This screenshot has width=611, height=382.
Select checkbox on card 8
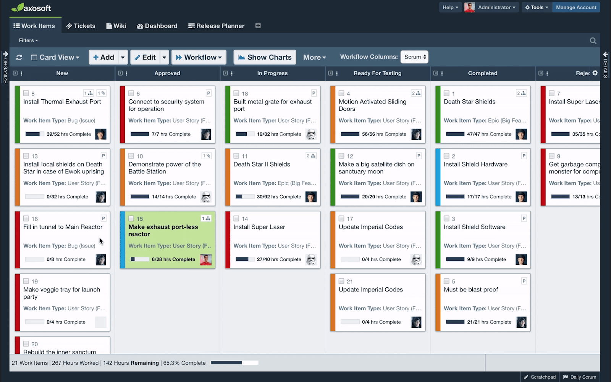(x=26, y=93)
